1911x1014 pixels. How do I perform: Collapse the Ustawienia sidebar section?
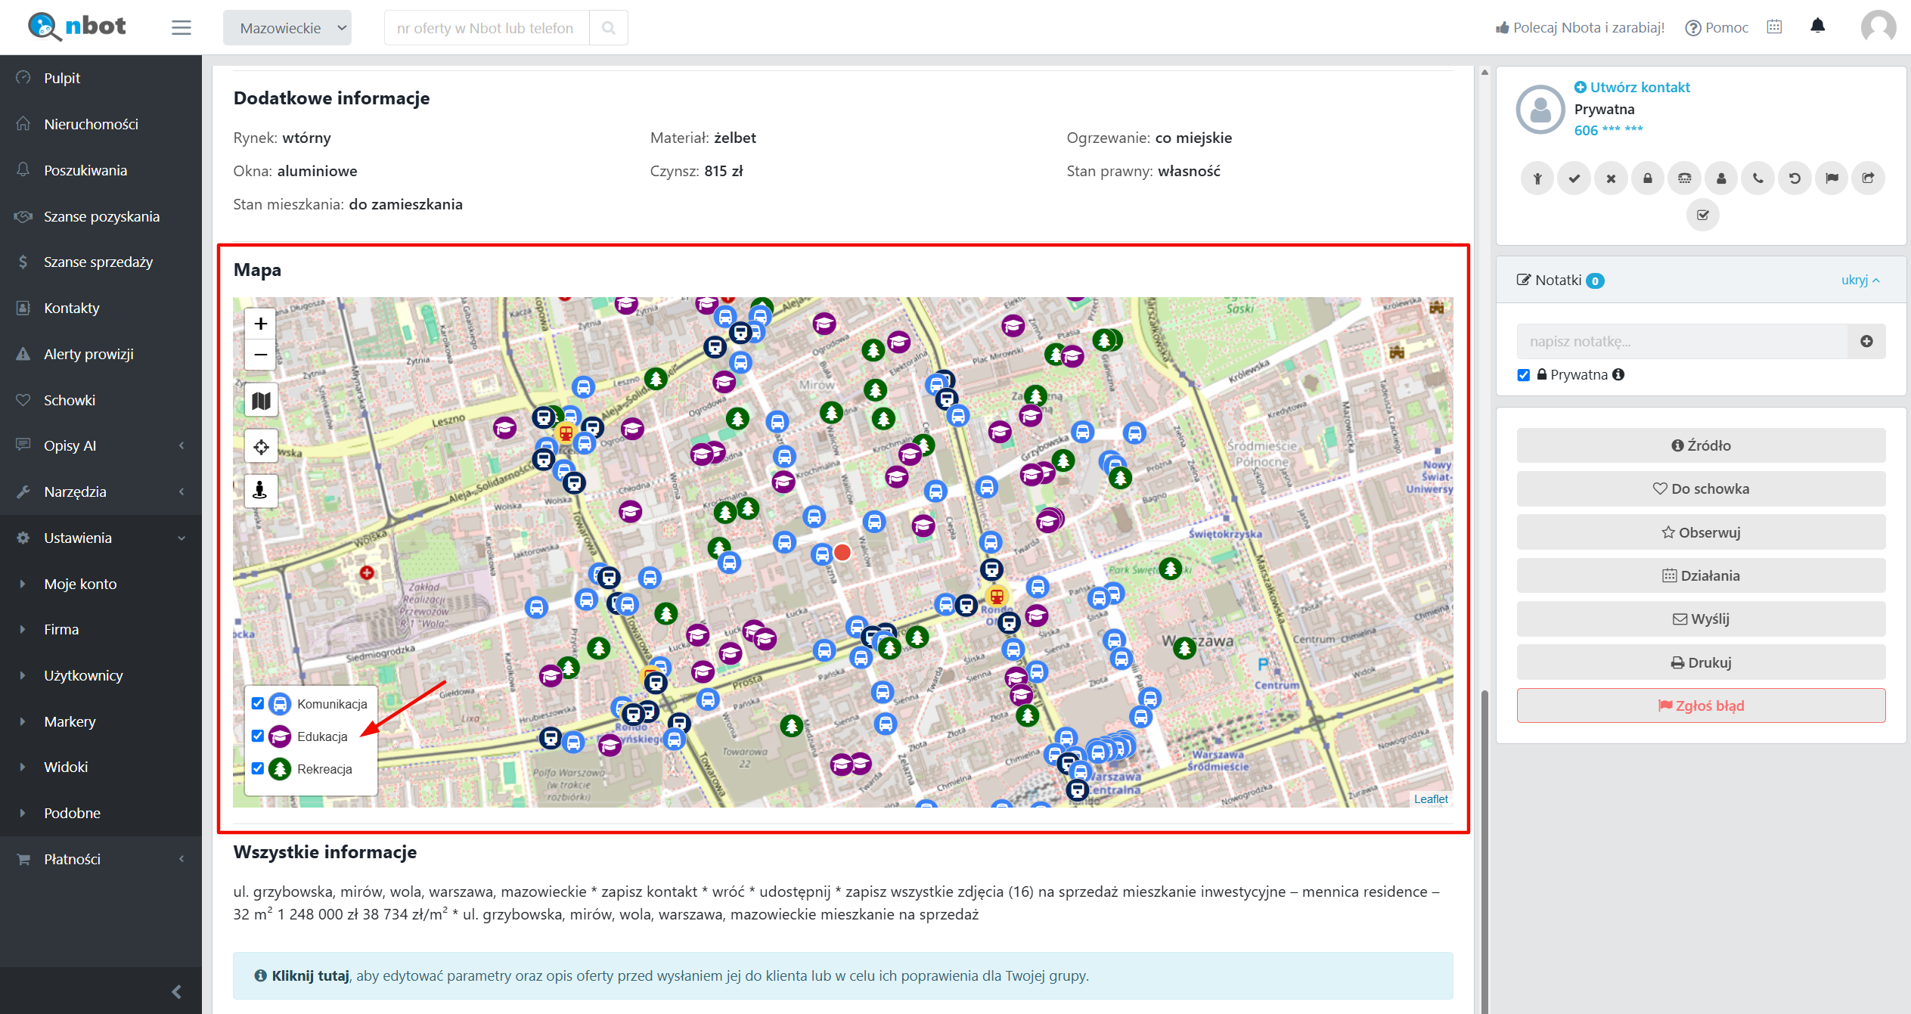[101, 538]
